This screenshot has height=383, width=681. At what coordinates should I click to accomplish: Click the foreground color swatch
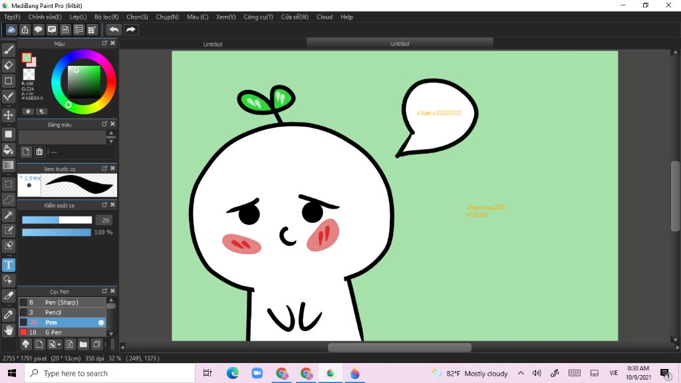(27, 58)
